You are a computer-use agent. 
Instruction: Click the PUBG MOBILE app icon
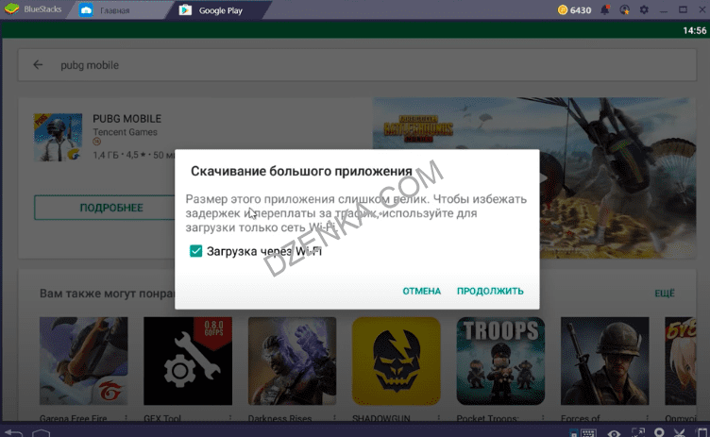pos(58,137)
